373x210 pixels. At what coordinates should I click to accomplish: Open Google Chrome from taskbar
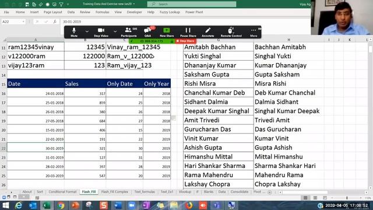61,205
